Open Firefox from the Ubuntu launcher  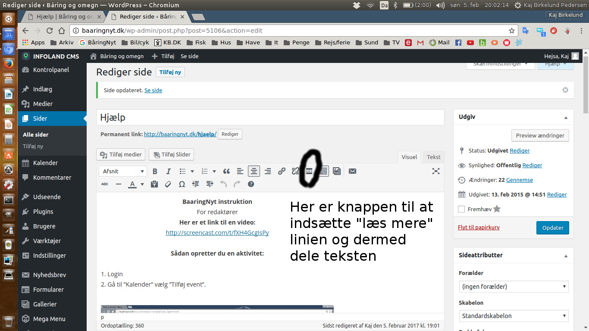tap(8, 64)
